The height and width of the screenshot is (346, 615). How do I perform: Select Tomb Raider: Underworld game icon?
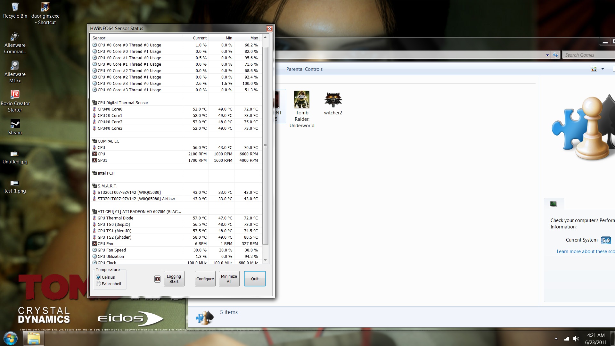pos(302,109)
